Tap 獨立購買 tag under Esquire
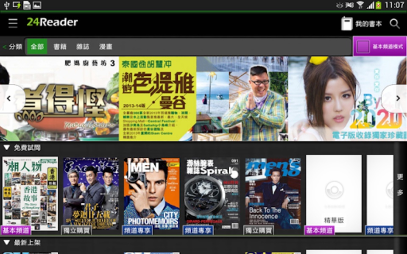407x254 pixels. pos(77,230)
